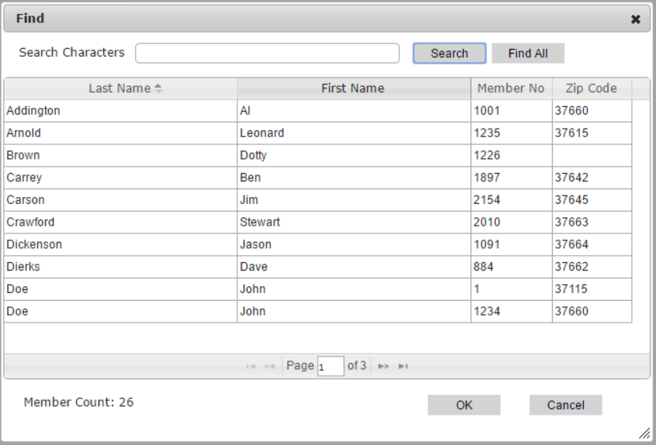Click member number 1235 cell
The height and width of the screenshot is (445, 656).
[511, 133]
